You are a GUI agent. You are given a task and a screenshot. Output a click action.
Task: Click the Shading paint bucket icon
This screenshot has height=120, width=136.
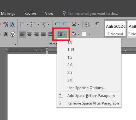(74, 34)
